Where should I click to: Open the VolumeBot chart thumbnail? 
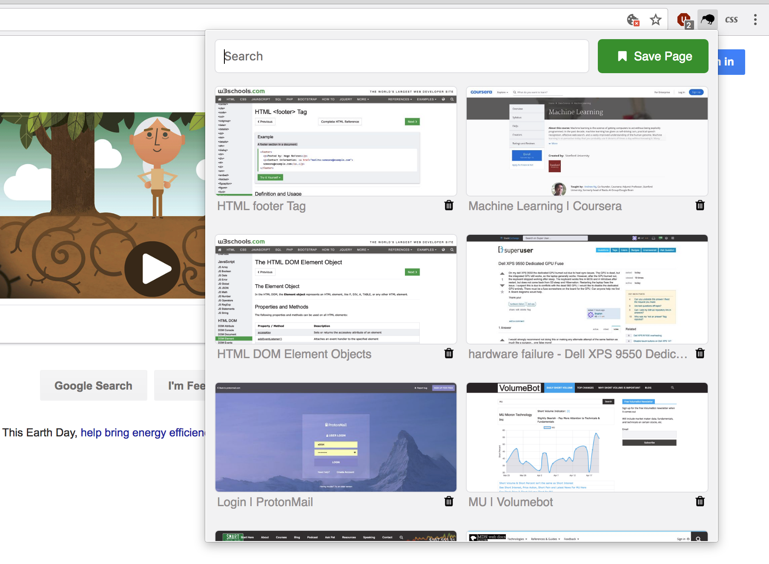pos(587,437)
